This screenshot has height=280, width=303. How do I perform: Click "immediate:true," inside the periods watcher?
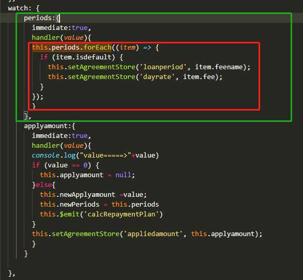coord(61,28)
